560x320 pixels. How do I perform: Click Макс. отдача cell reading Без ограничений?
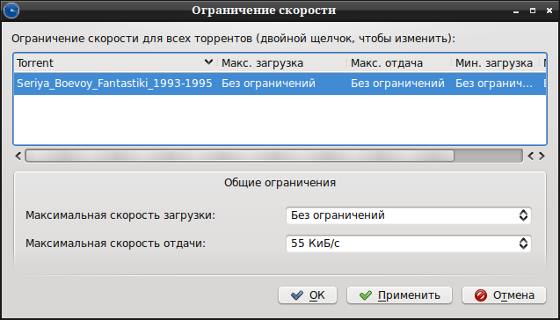[x=397, y=84]
